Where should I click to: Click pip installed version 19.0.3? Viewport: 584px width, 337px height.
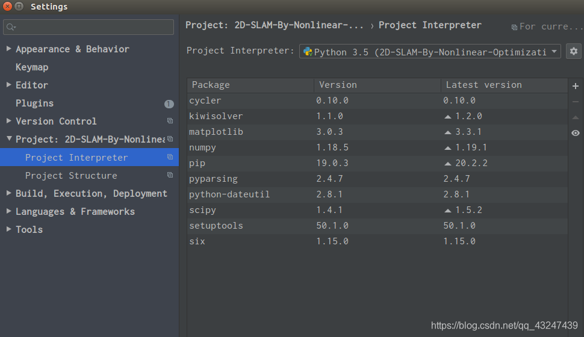click(332, 163)
